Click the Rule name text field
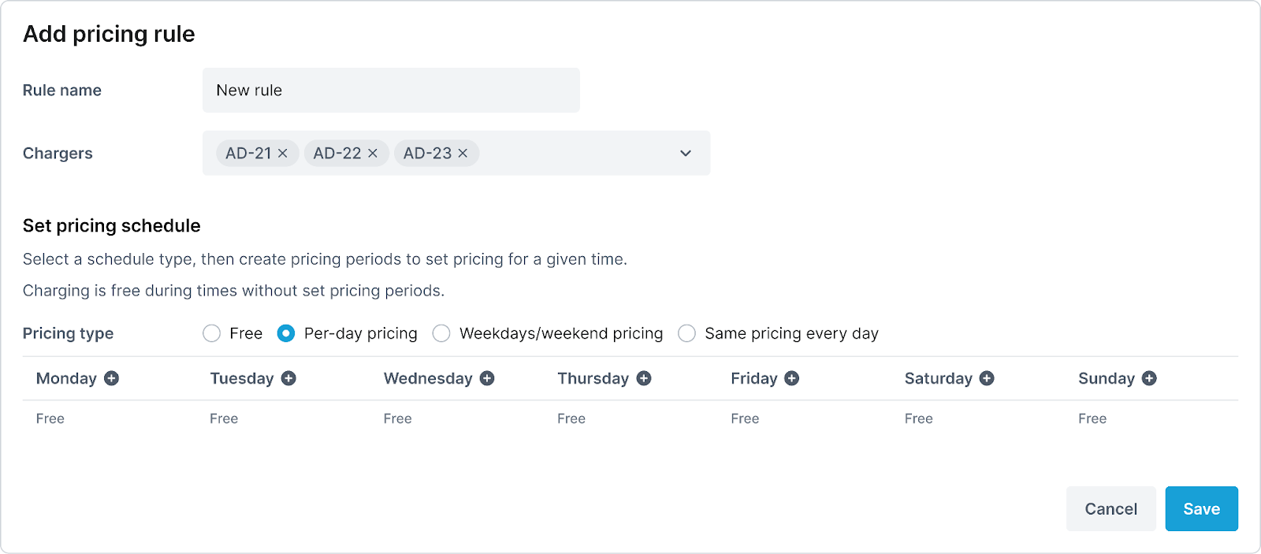This screenshot has width=1261, height=554. coord(391,91)
